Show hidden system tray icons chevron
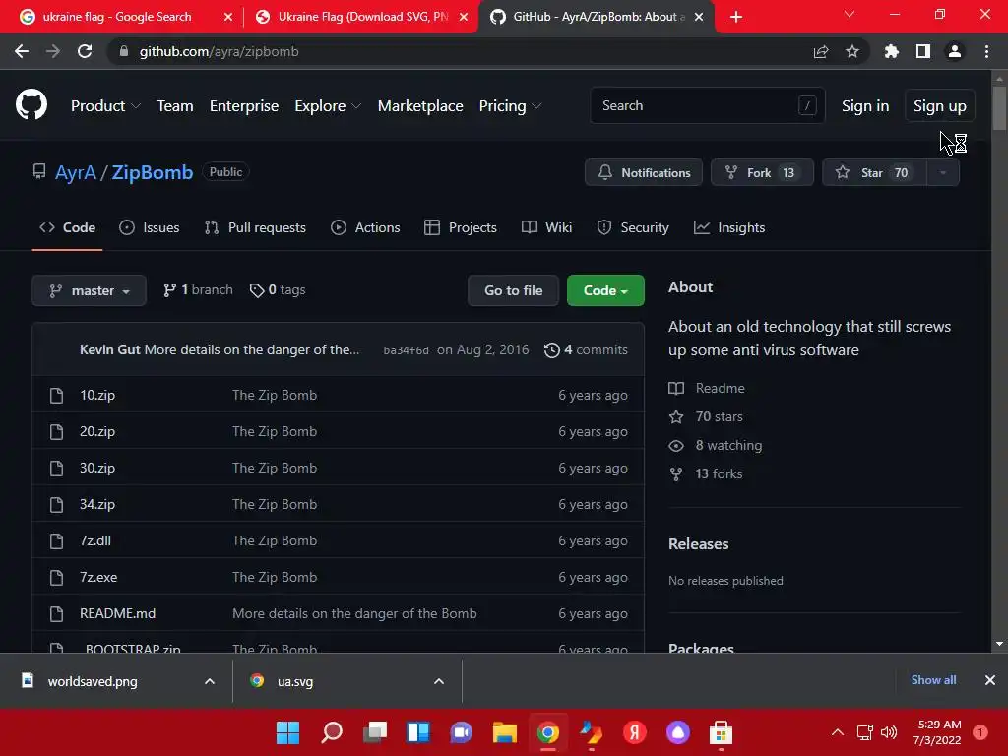 [x=838, y=732]
